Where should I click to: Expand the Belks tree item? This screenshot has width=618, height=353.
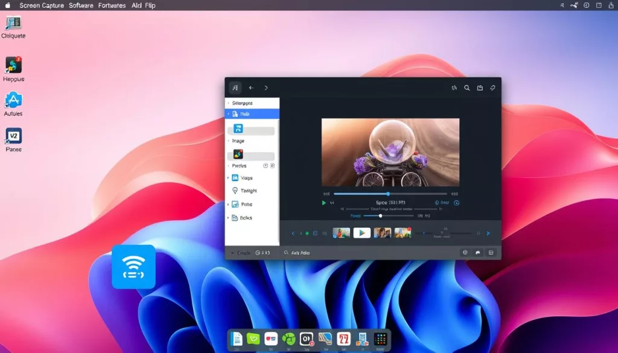[228, 218]
